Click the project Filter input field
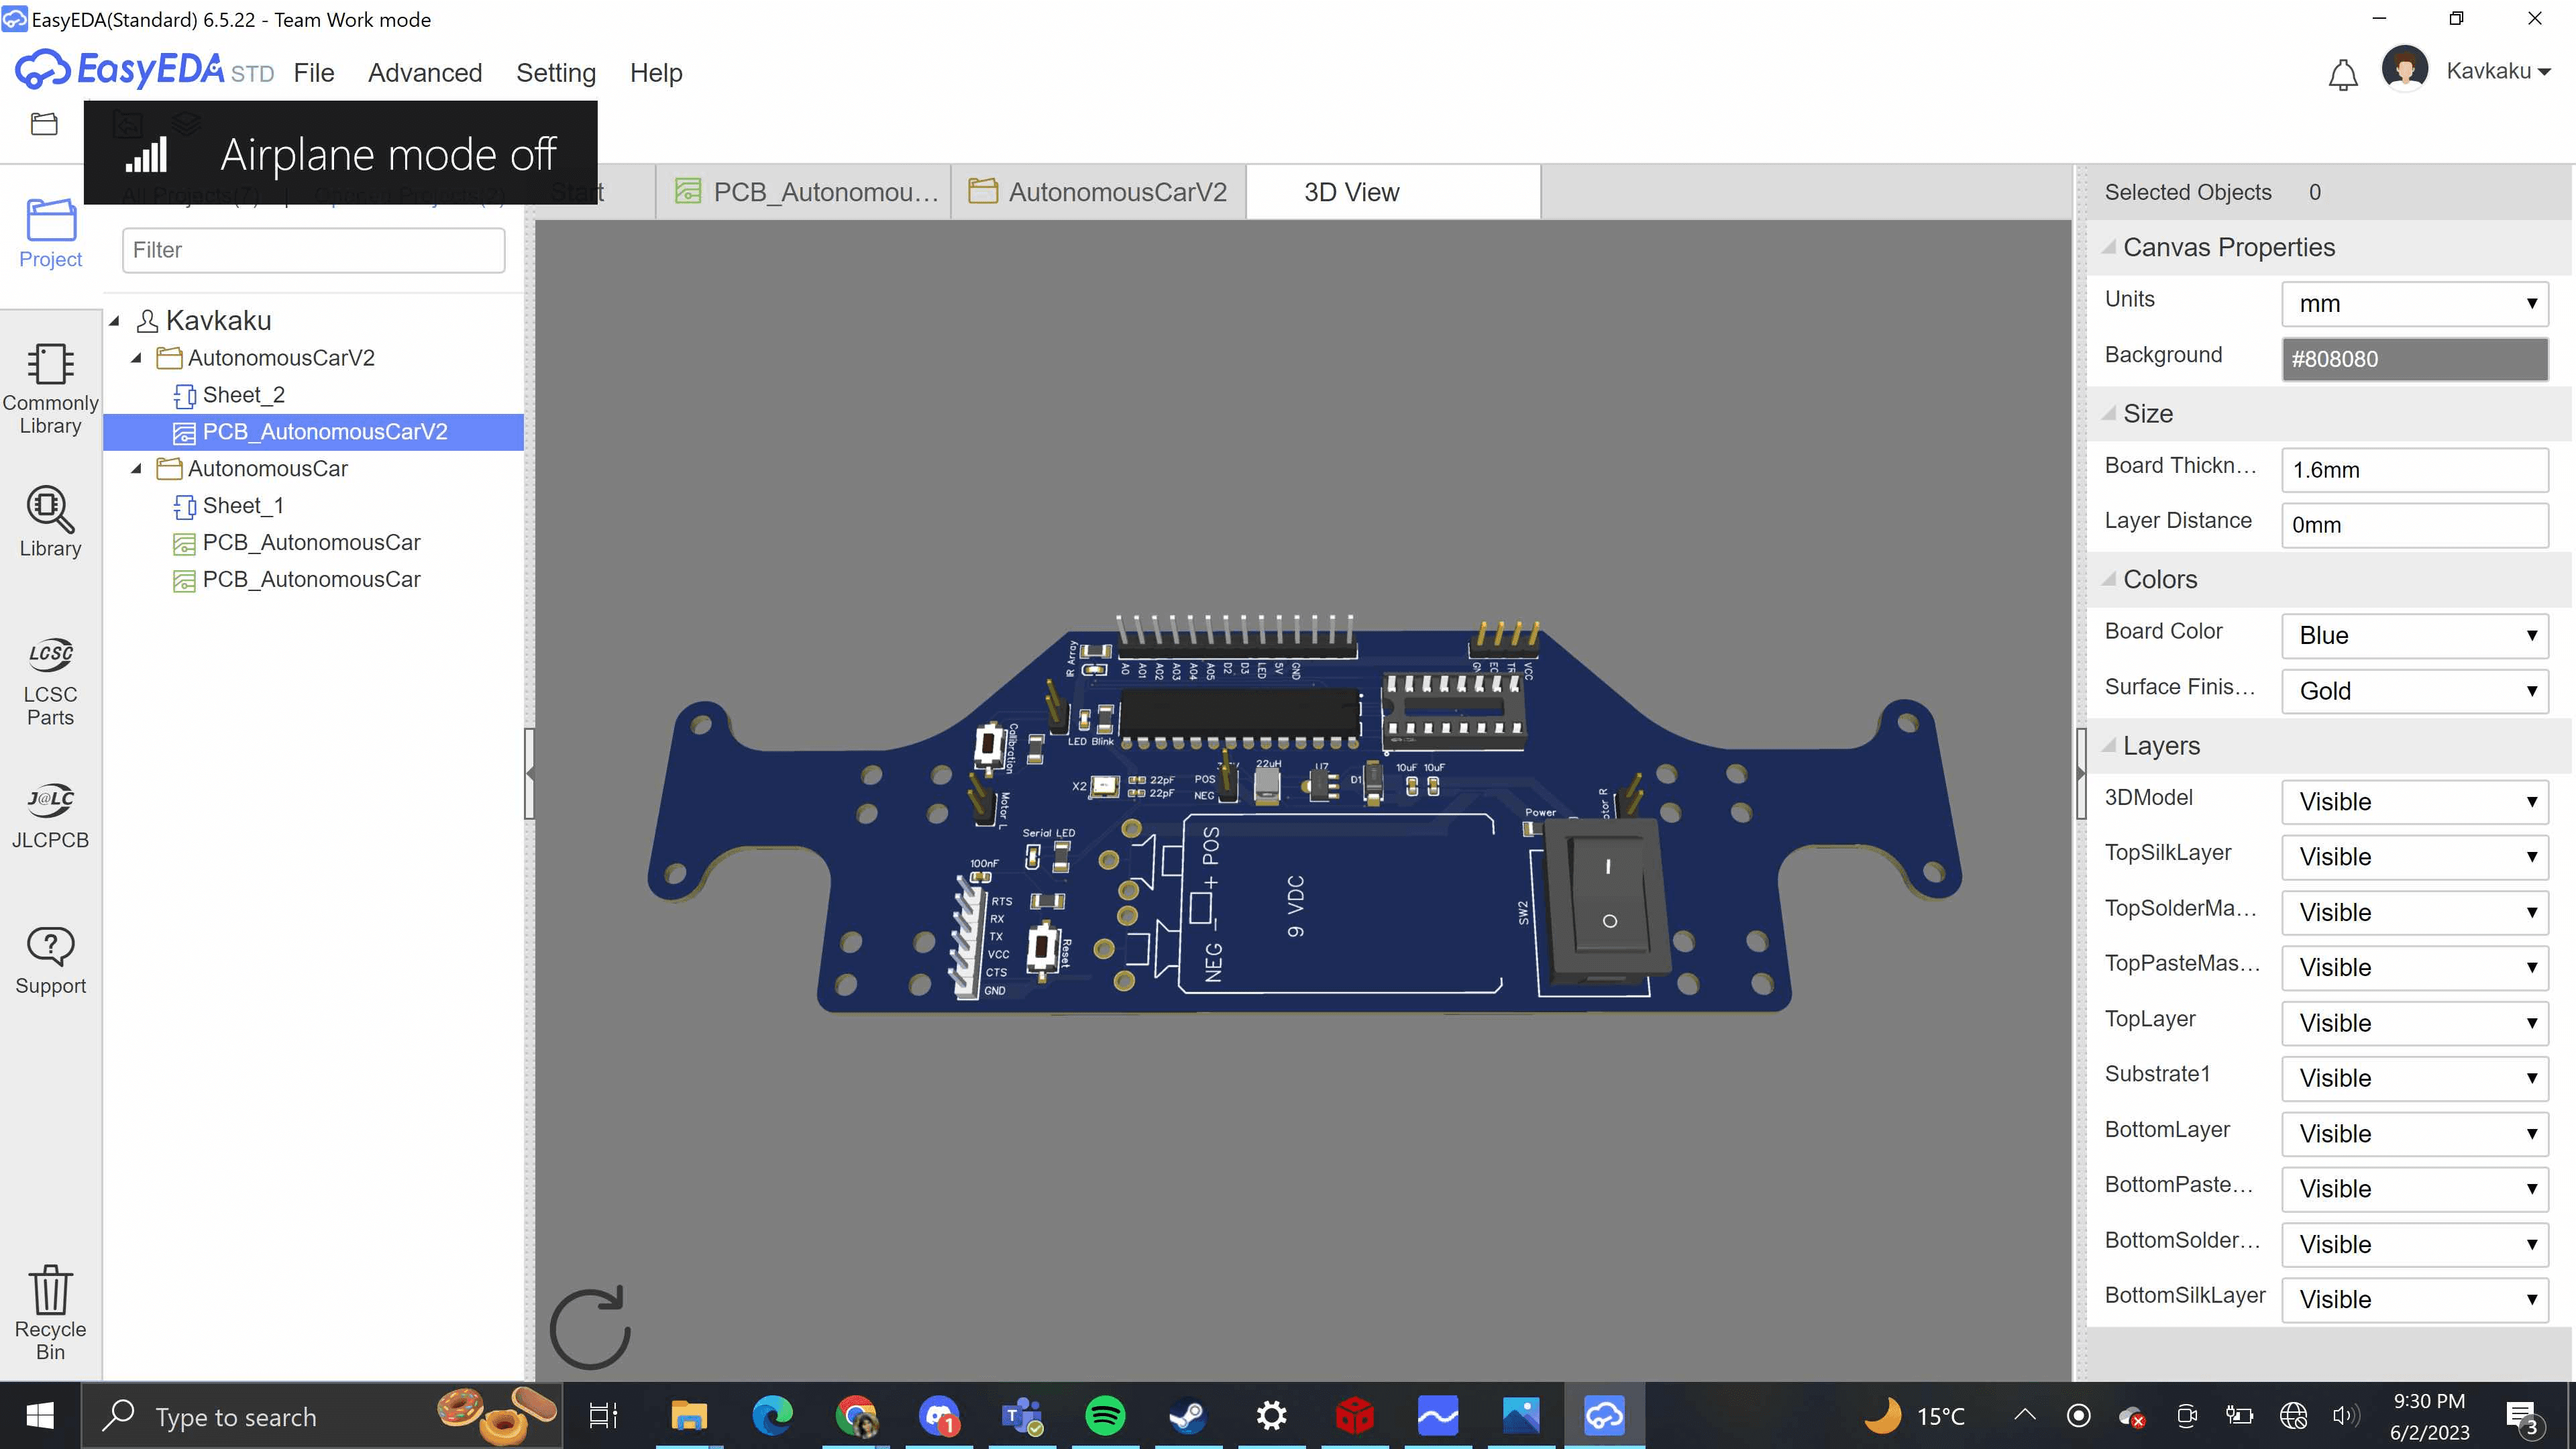This screenshot has width=2576, height=1449. 313,250
